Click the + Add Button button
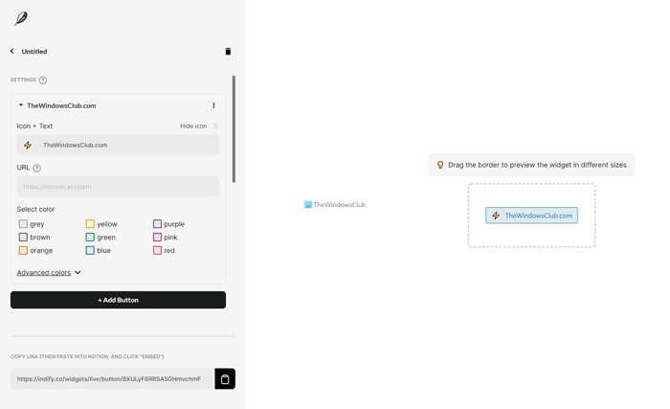The width and height of the screenshot is (670, 409). pos(118,300)
